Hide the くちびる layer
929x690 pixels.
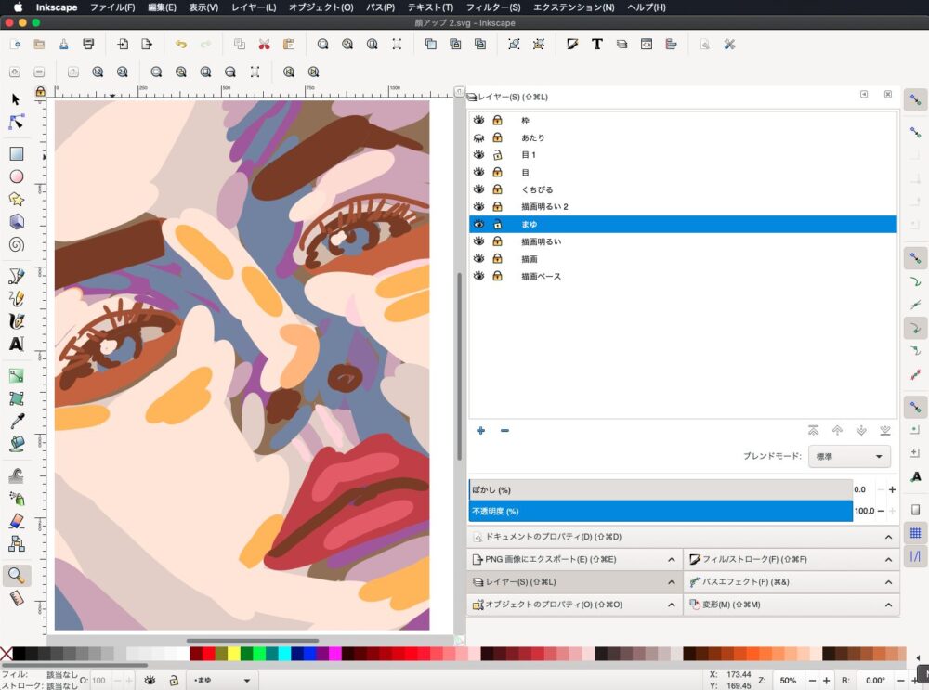479,189
